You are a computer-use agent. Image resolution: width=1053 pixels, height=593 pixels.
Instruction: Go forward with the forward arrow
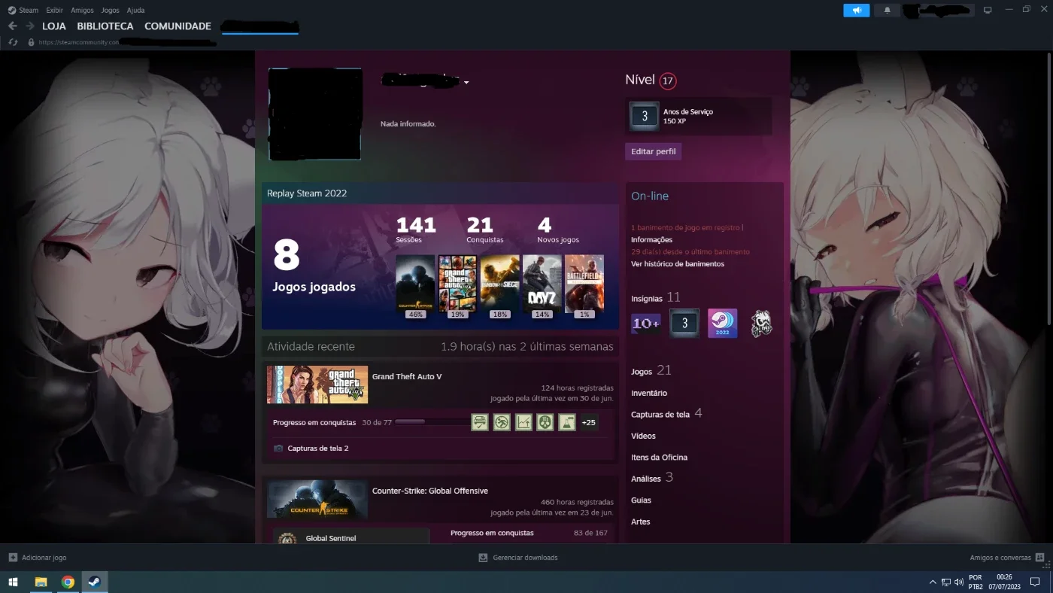pyautogui.click(x=30, y=26)
